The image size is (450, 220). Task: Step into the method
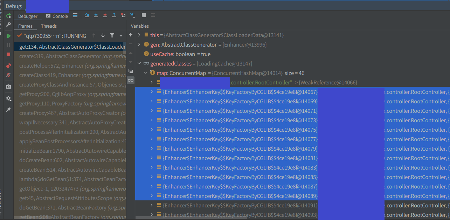pyautogui.click(x=96, y=15)
